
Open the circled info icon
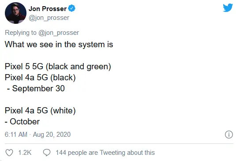coord(229,135)
